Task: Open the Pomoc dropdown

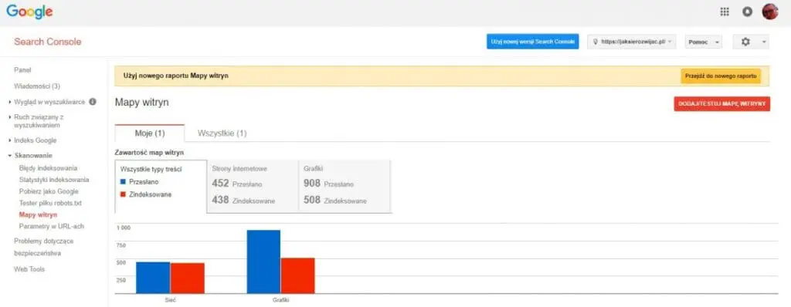Action: pos(703,42)
